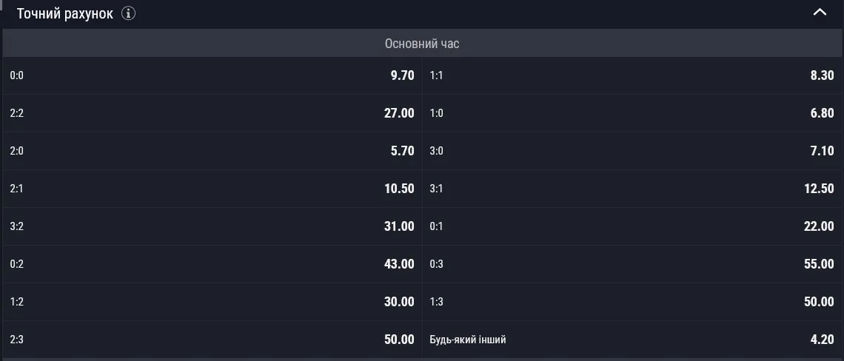Collapse the Точний рахунок section chevron
The height and width of the screenshot is (361, 844).
click(x=820, y=13)
